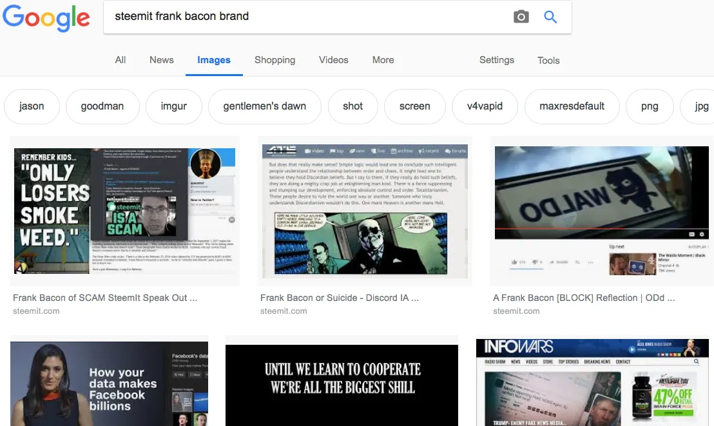This screenshot has width=714, height=426.
Task: Filter by the v4vapid chip
Action: [x=485, y=106]
